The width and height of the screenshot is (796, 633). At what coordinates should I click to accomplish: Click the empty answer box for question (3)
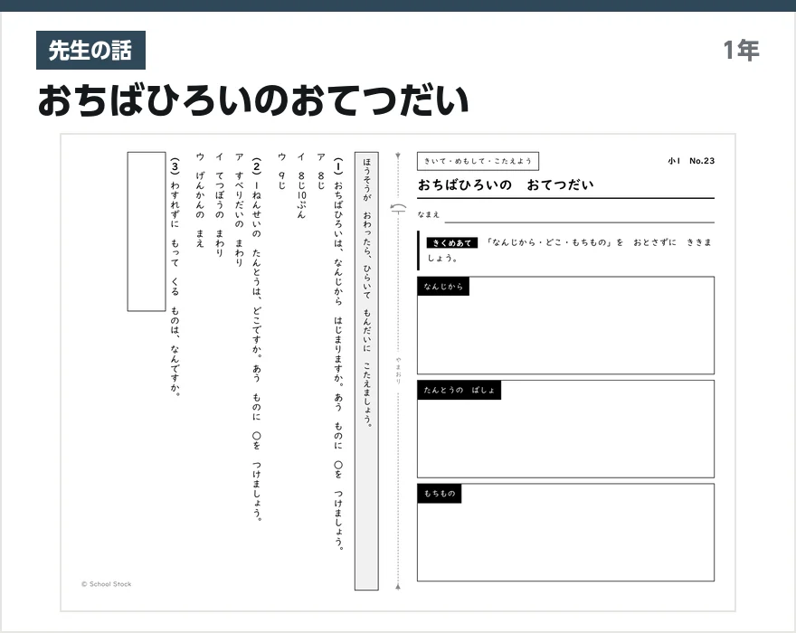tap(147, 231)
